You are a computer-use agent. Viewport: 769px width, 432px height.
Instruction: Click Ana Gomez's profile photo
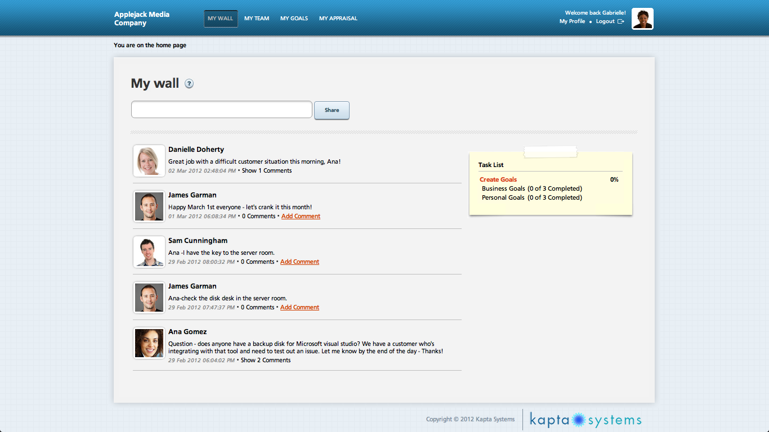149,343
